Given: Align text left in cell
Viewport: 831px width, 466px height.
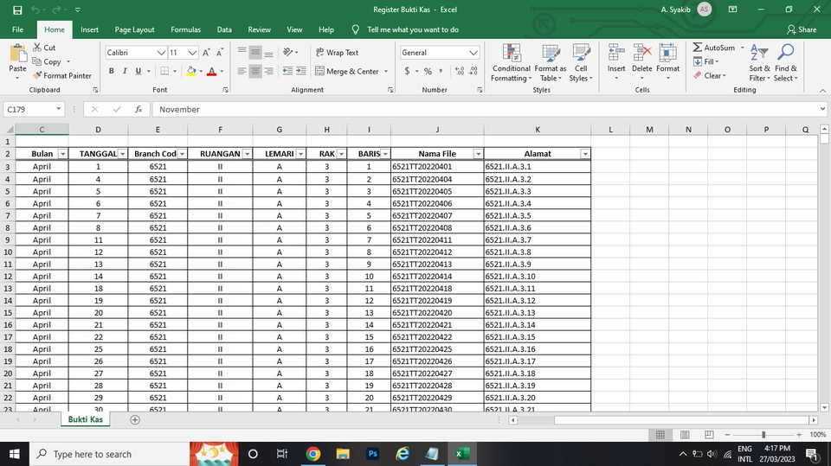Looking at the screenshot, I should click(242, 71).
